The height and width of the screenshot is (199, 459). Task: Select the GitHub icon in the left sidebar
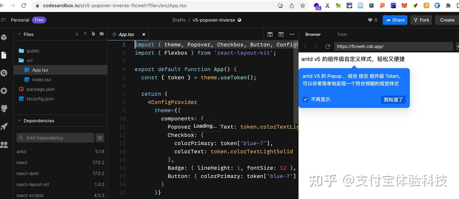tap(4, 108)
